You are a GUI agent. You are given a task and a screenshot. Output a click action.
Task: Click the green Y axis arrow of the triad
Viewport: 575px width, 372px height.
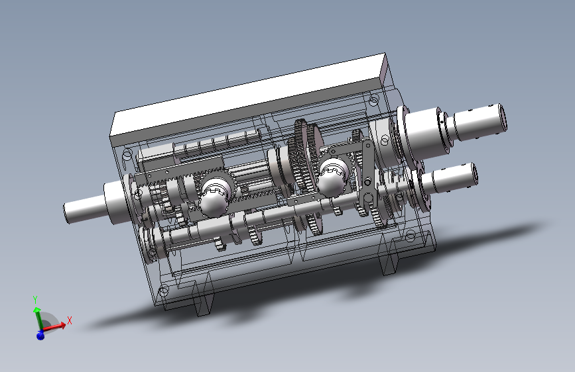tap(37, 318)
